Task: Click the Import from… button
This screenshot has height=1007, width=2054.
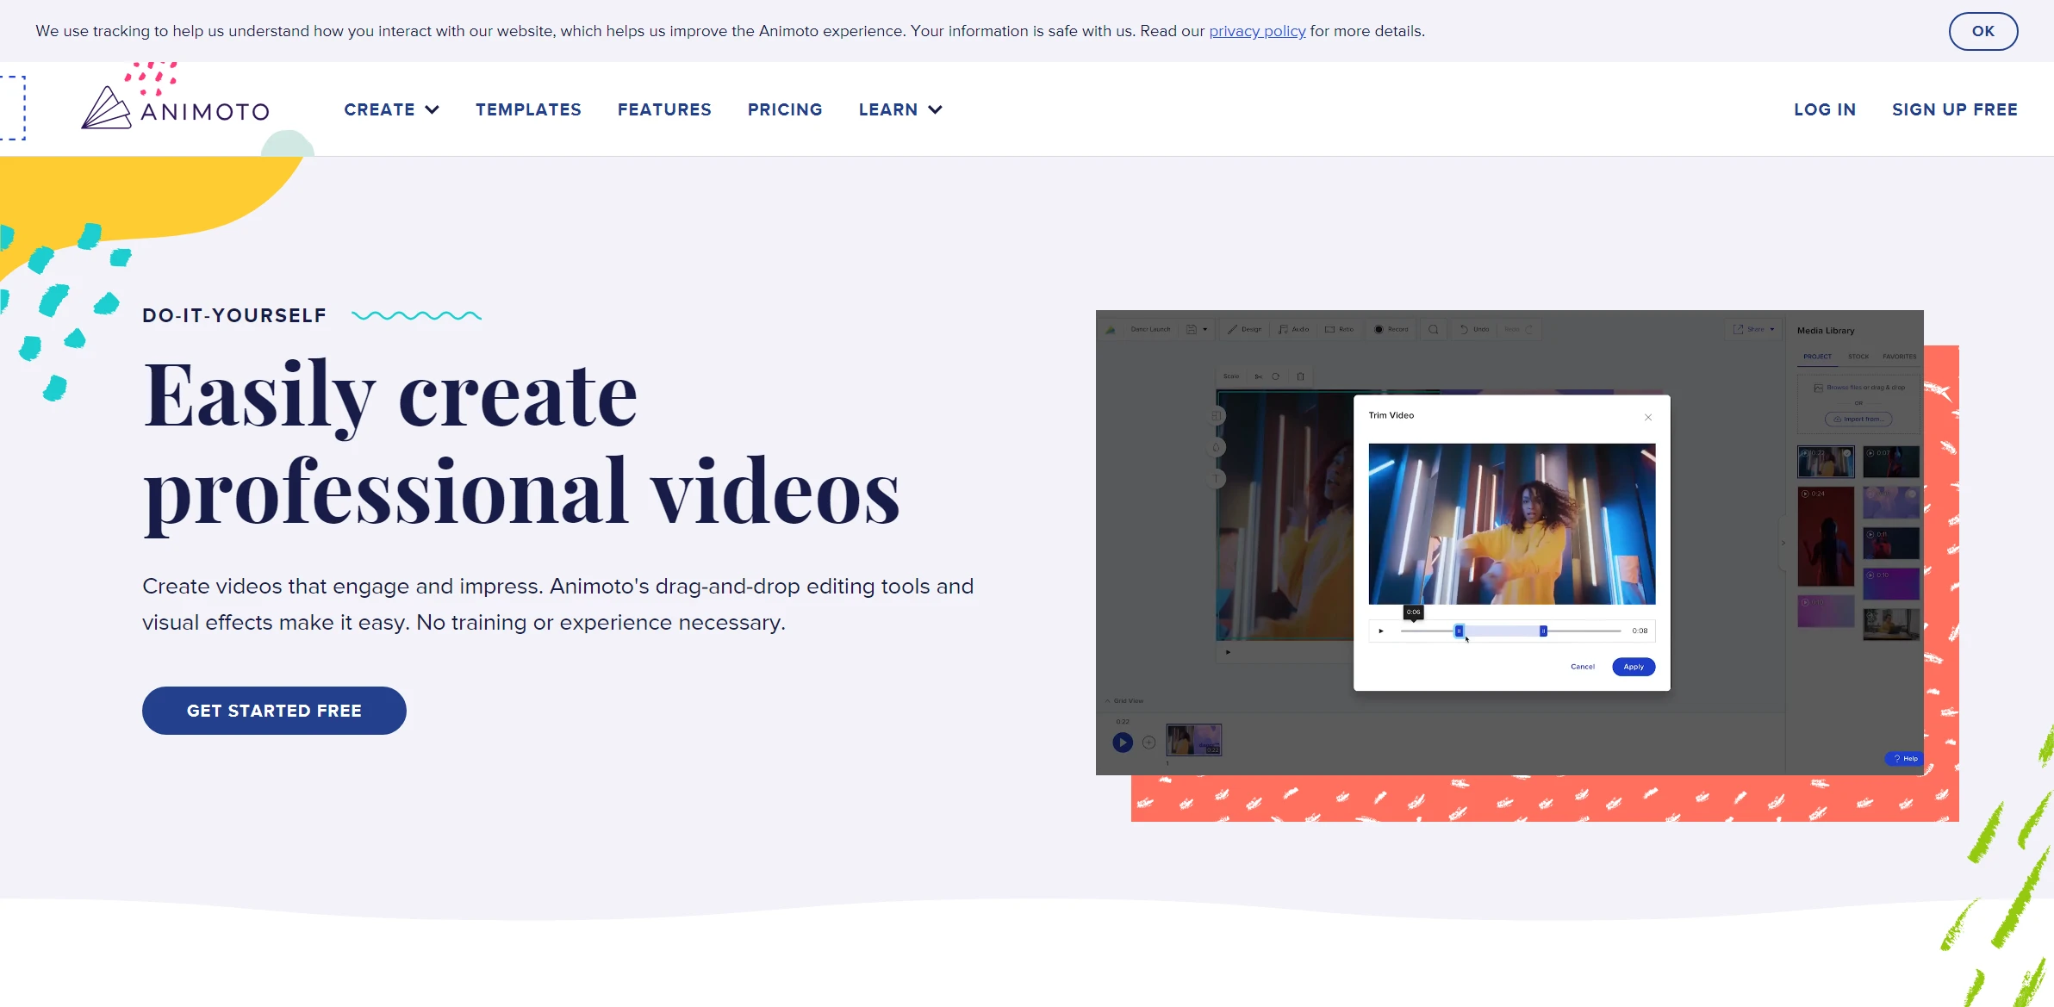Action: click(x=1858, y=420)
